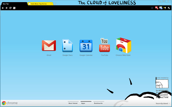The image size is (172, 107).
Task: Launch the YouTube app
Action: click(x=105, y=45)
